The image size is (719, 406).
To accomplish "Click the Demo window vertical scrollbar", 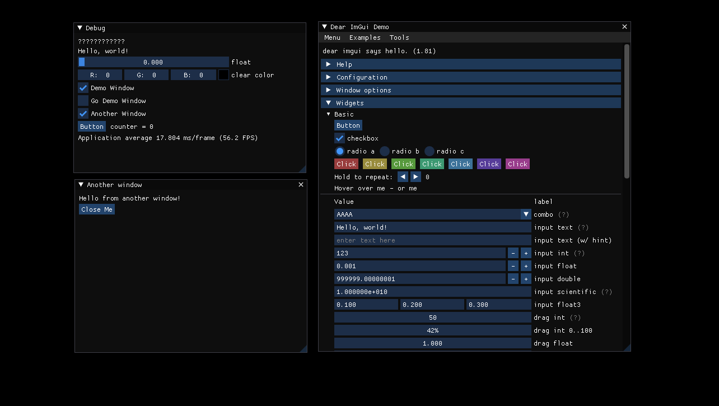I will click(x=627, y=111).
